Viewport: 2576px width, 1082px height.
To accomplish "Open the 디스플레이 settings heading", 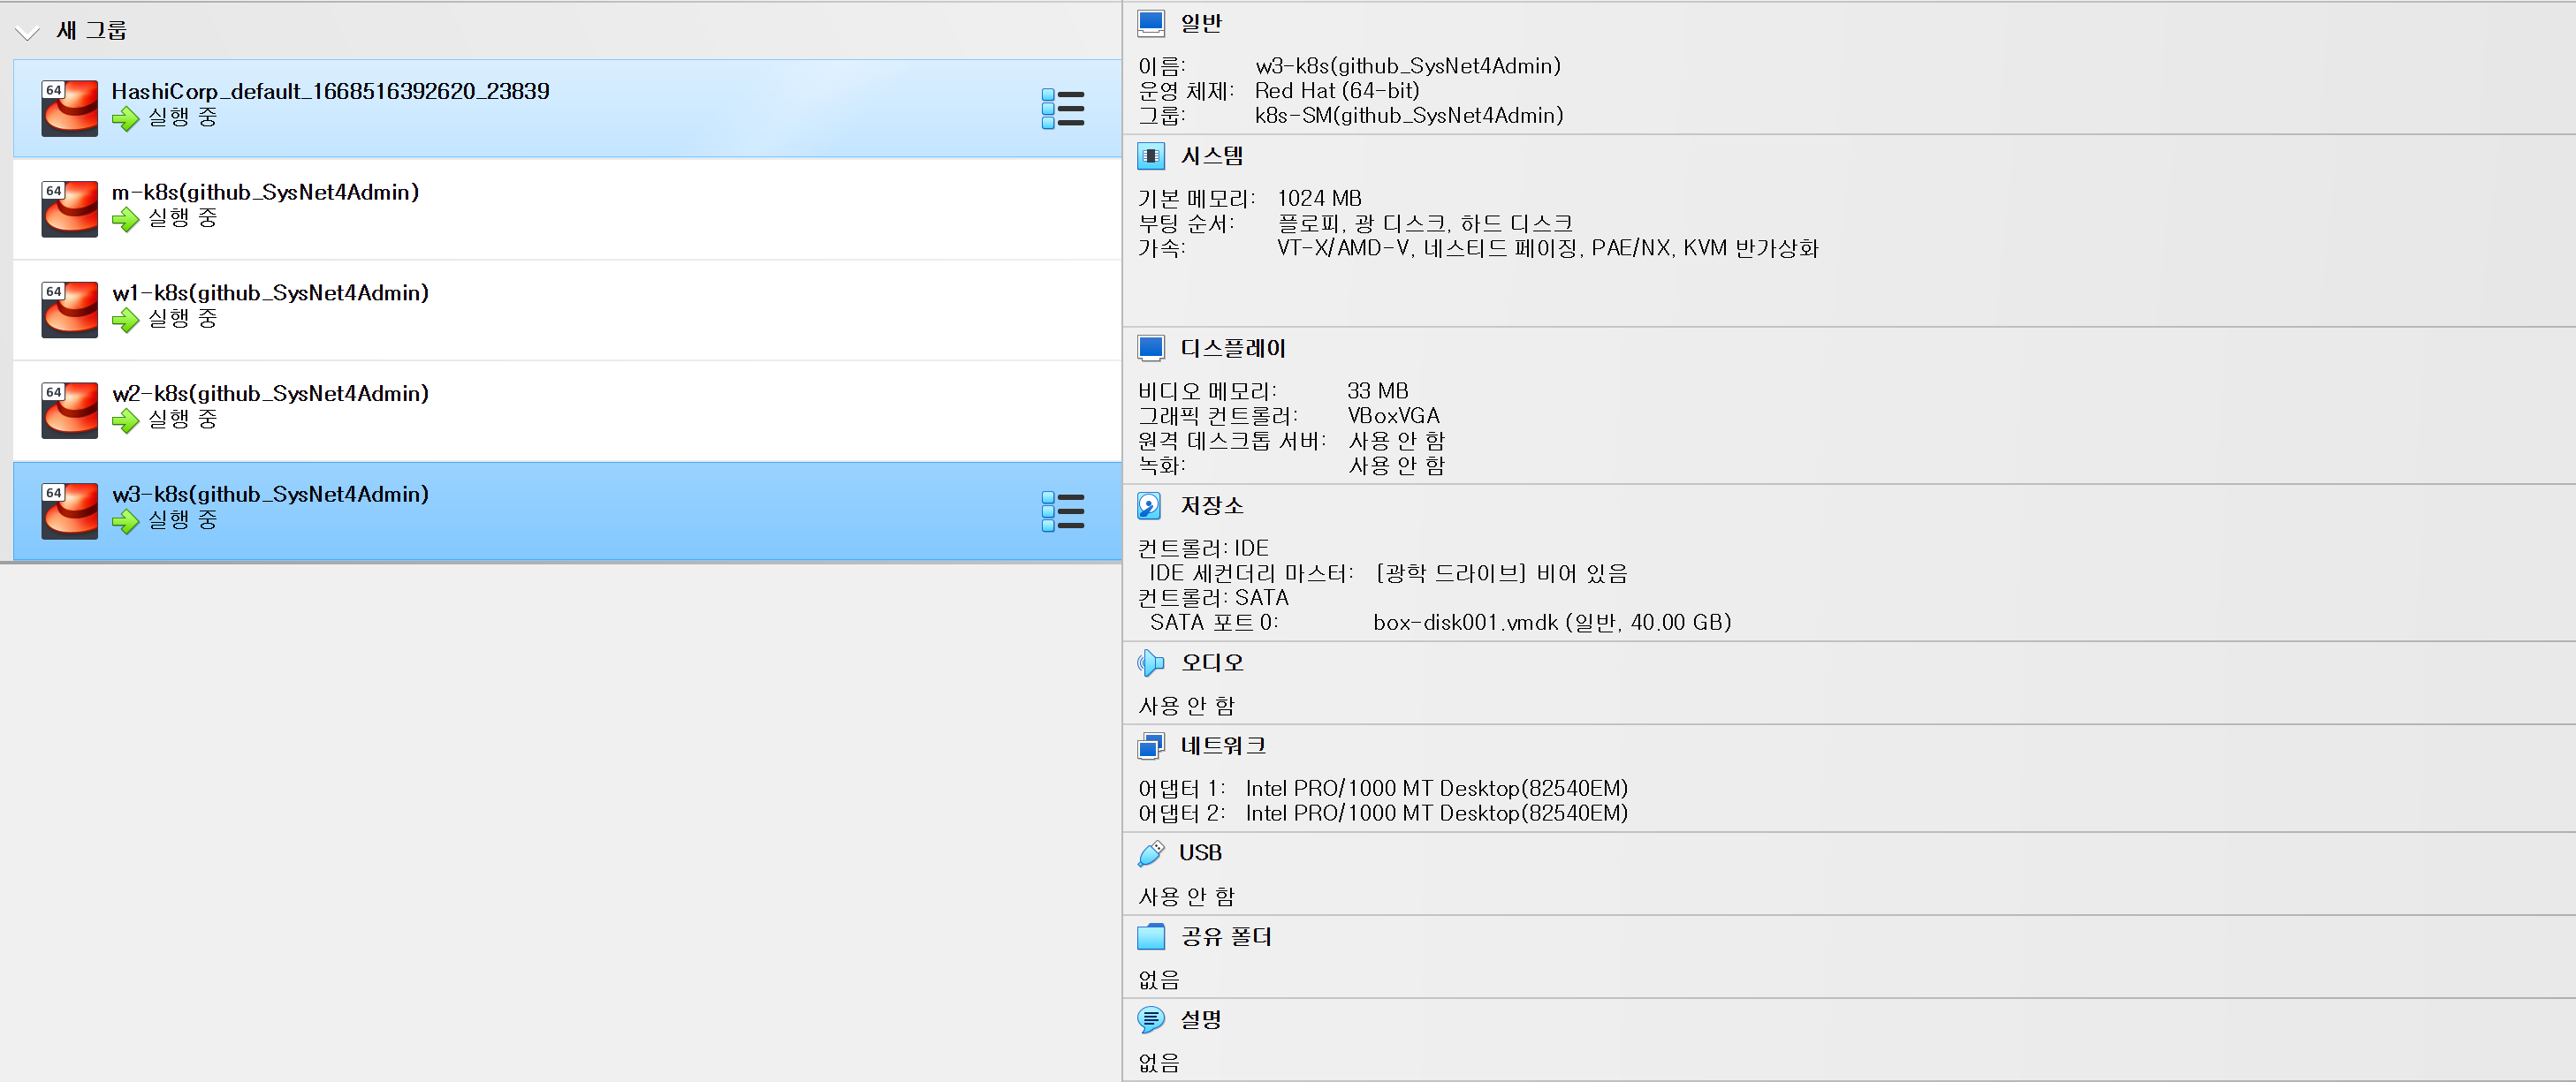I will pos(1233,349).
